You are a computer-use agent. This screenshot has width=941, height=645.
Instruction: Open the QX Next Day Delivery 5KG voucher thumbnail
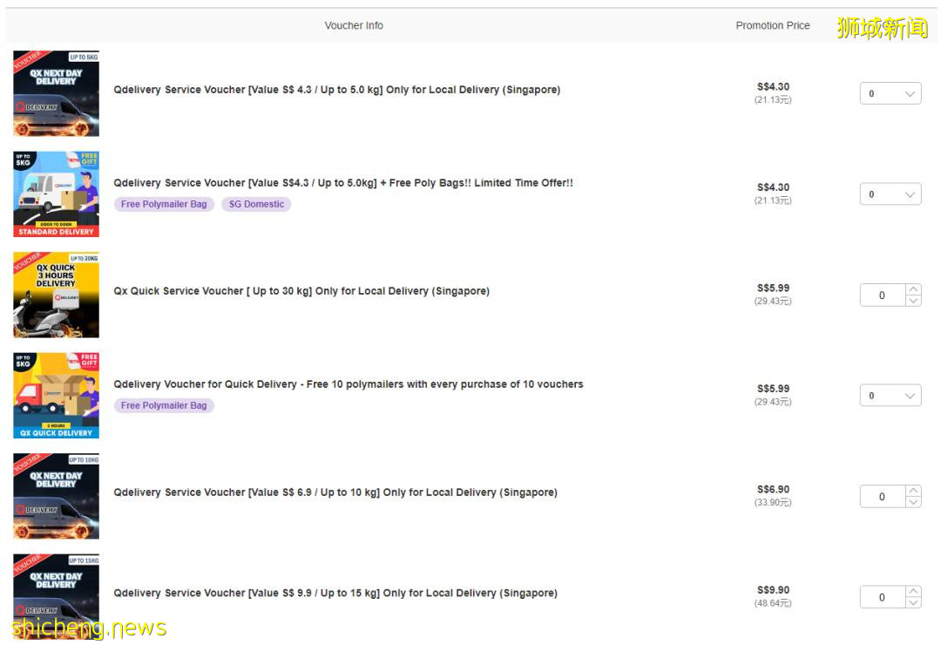(x=56, y=93)
